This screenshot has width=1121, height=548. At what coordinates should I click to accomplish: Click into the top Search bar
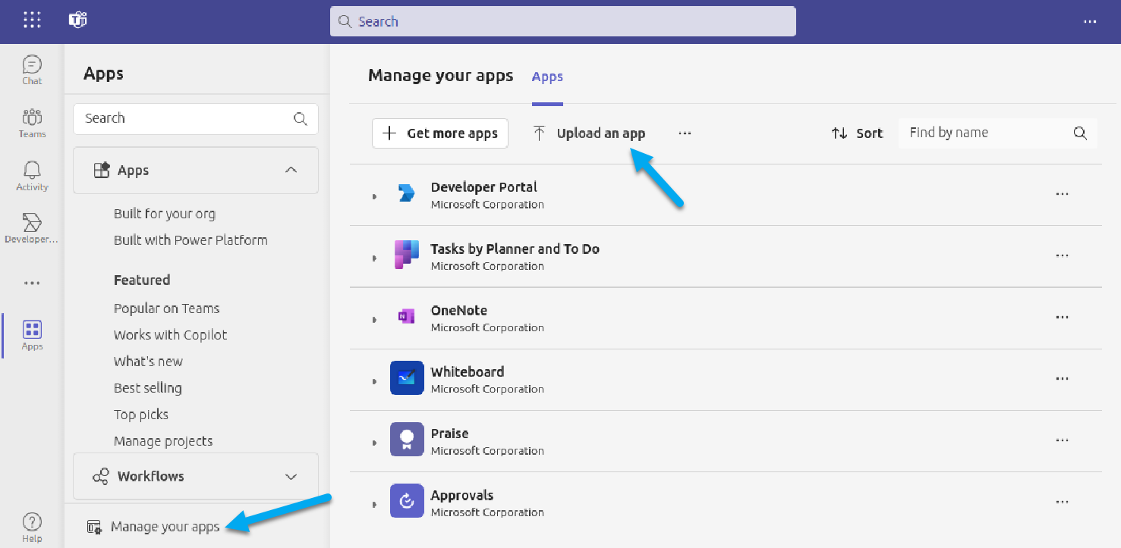(562, 21)
